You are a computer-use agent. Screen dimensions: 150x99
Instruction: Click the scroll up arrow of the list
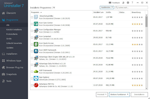(146, 15)
